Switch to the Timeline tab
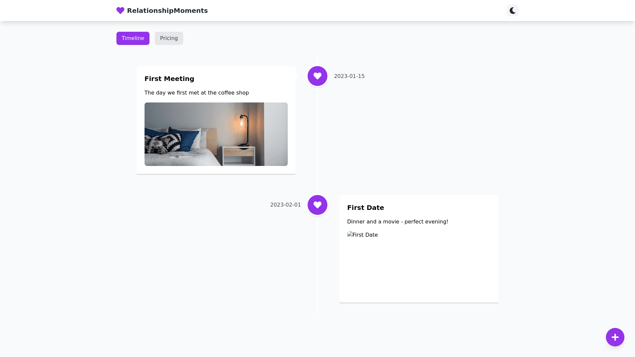Viewport: 635px width, 357px height. (133, 38)
